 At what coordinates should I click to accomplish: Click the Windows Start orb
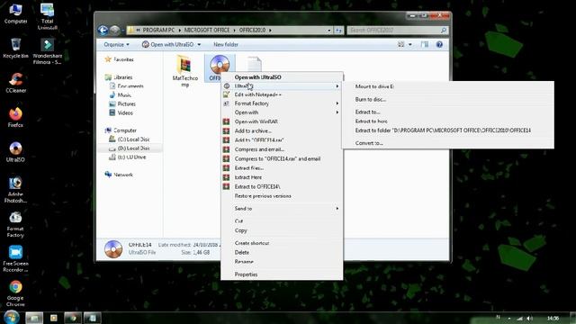pos(12,318)
